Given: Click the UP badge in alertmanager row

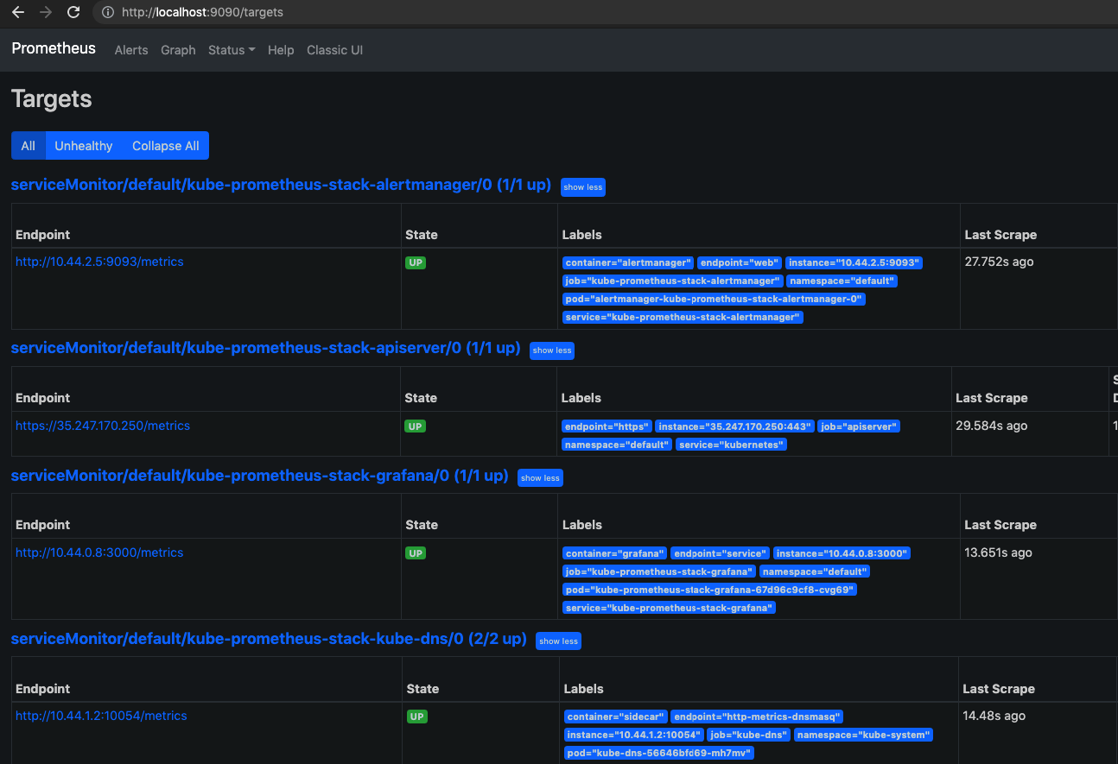Looking at the screenshot, I should pos(416,262).
